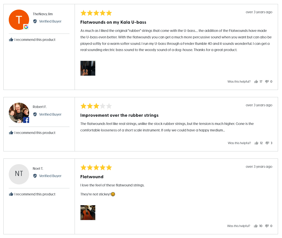Click the Google badge on TheNavyJim's avatar
Viewport: 282px width, 238px height.
26,27
